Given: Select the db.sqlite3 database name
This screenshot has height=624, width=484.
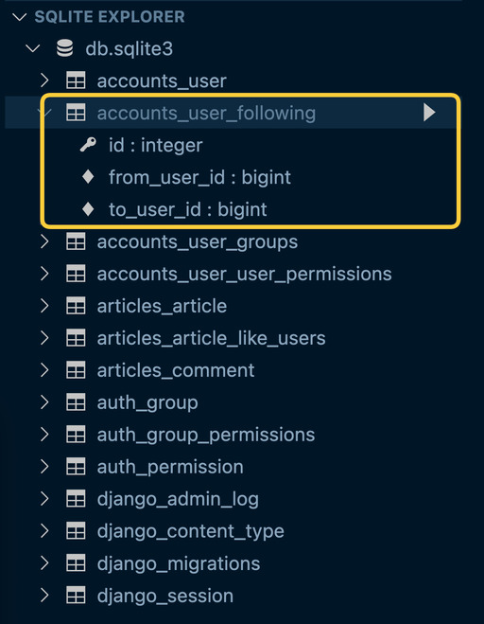Looking at the screenshot, I should [x=130, y=49].
